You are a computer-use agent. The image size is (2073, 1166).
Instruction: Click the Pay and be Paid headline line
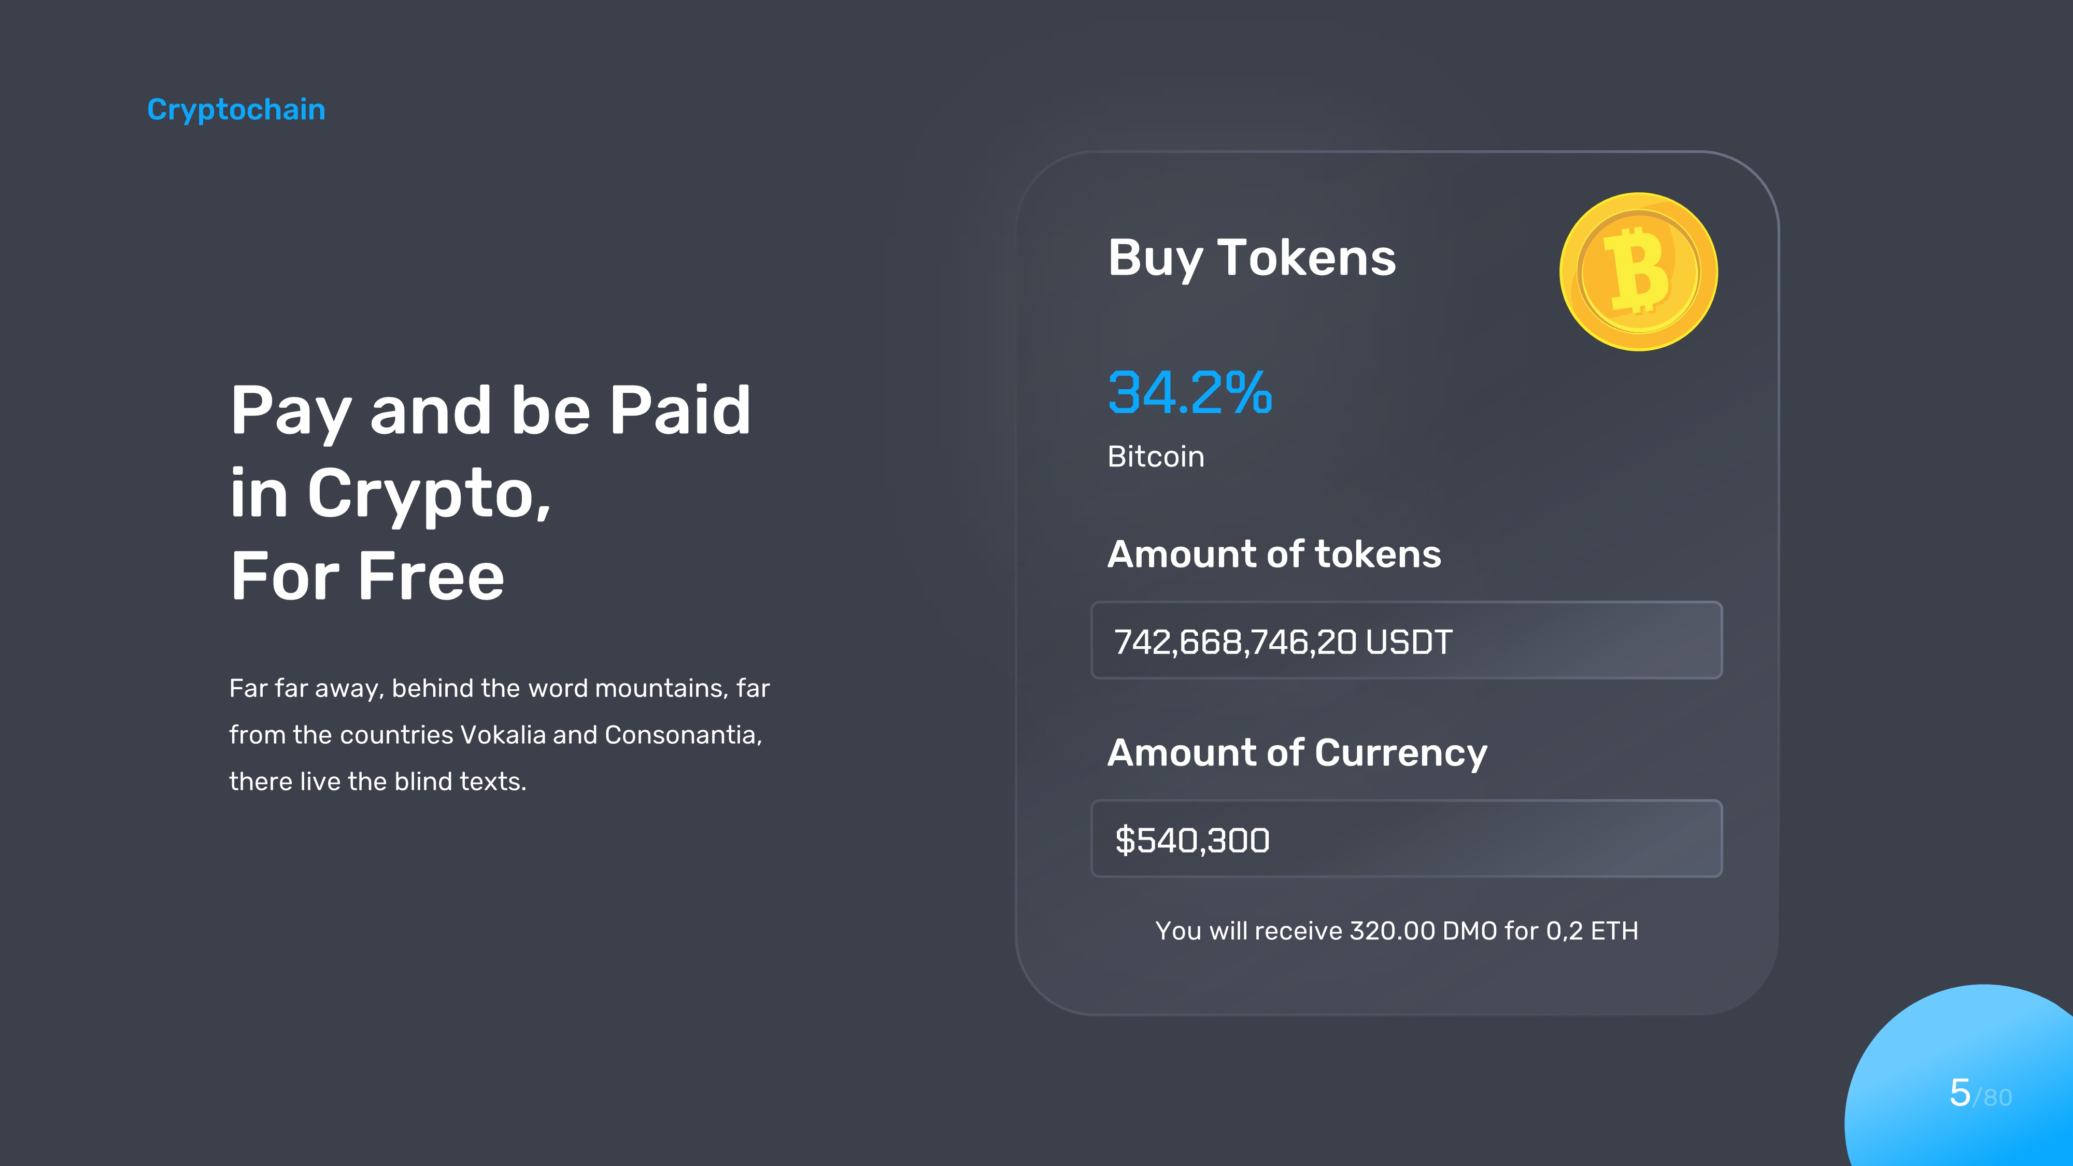pos(490,410)
